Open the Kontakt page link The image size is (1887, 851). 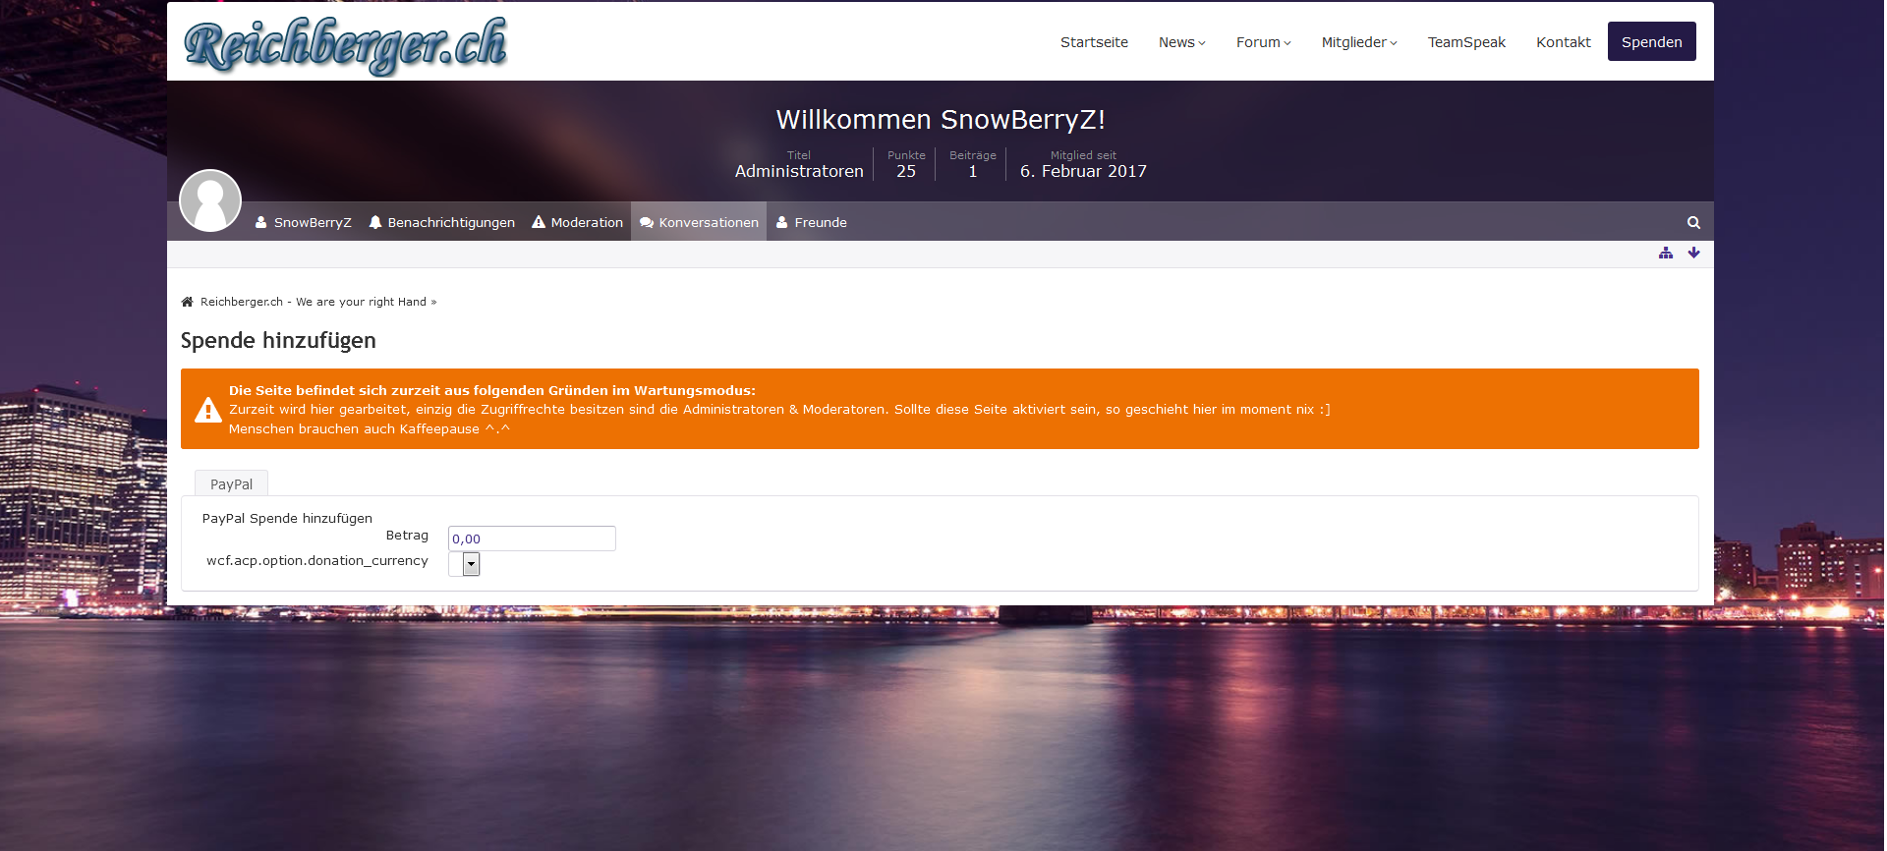tap(1563, 42)
